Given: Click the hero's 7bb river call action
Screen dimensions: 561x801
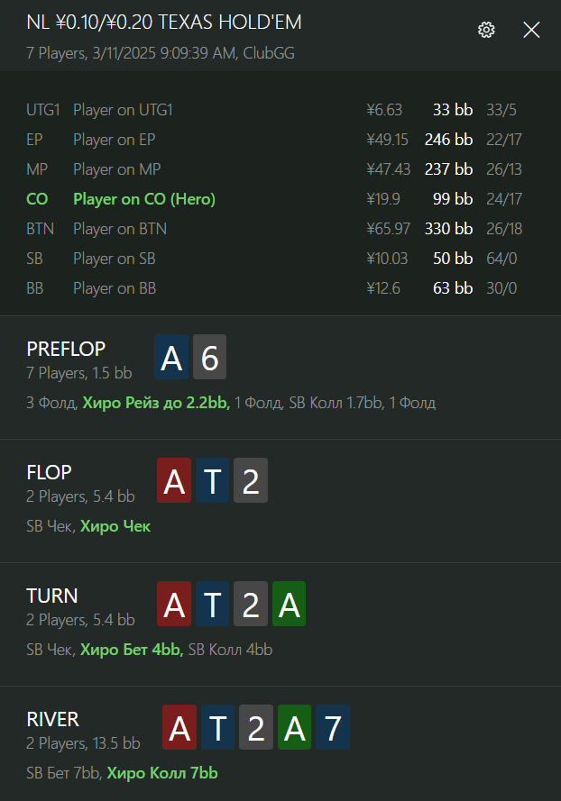Looking at the screenshot, I should pos(162,773).
